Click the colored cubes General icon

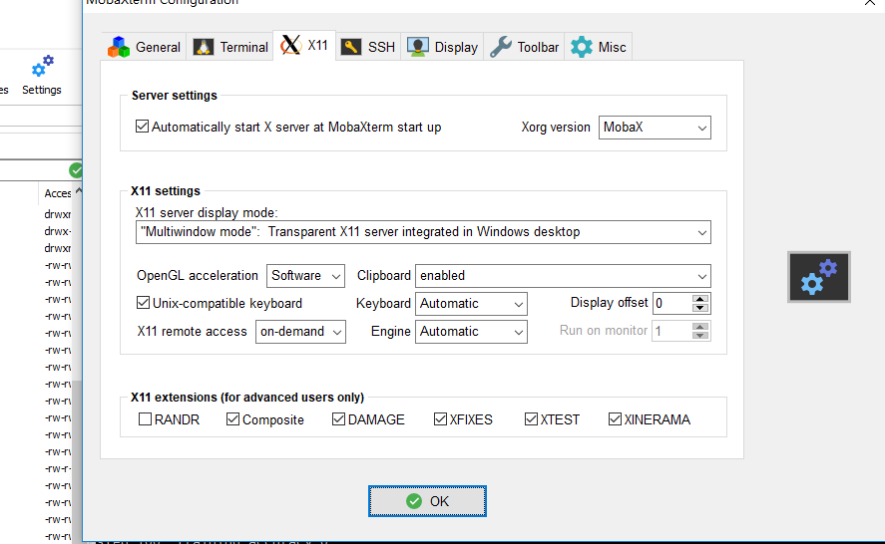119,47
